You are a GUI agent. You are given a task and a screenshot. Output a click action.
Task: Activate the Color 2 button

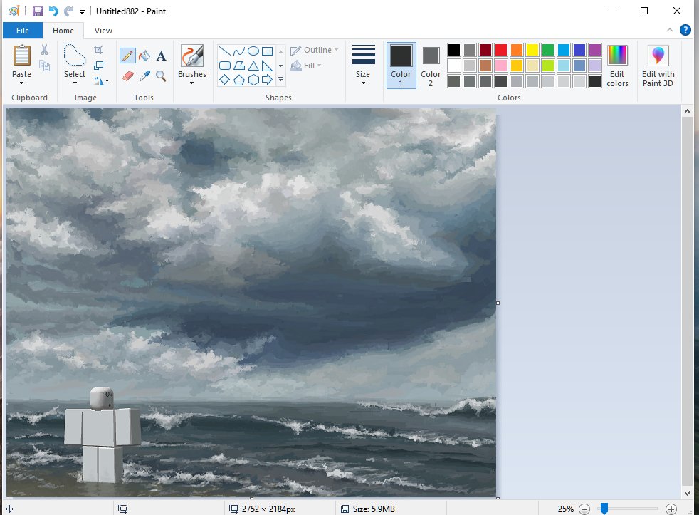[x=431, y=65]
